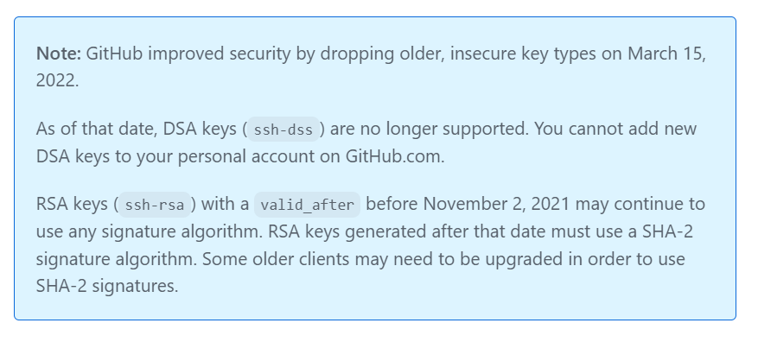
Task: Click "SHA-2 signatures." on the last line
Action: 107,286
